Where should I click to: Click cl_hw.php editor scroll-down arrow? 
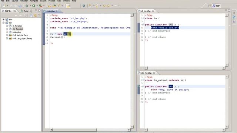227,65
